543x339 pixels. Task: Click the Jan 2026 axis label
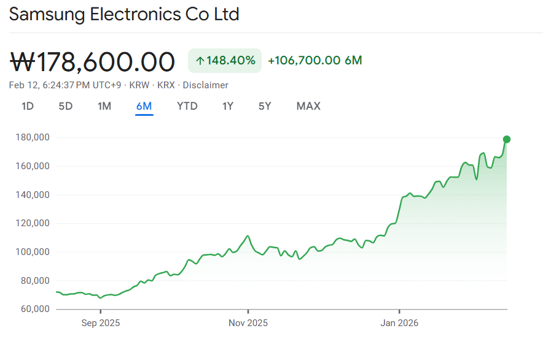pos(399,323)
